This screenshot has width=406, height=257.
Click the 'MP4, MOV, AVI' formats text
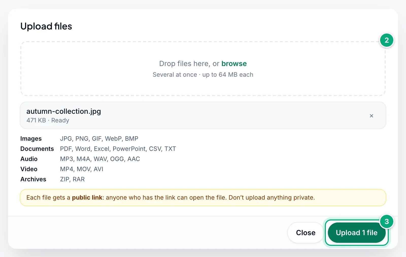(x=82, y=169)
